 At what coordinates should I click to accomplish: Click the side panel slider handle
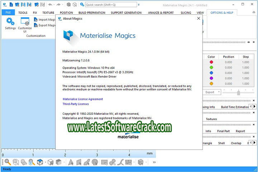point(239,92)
